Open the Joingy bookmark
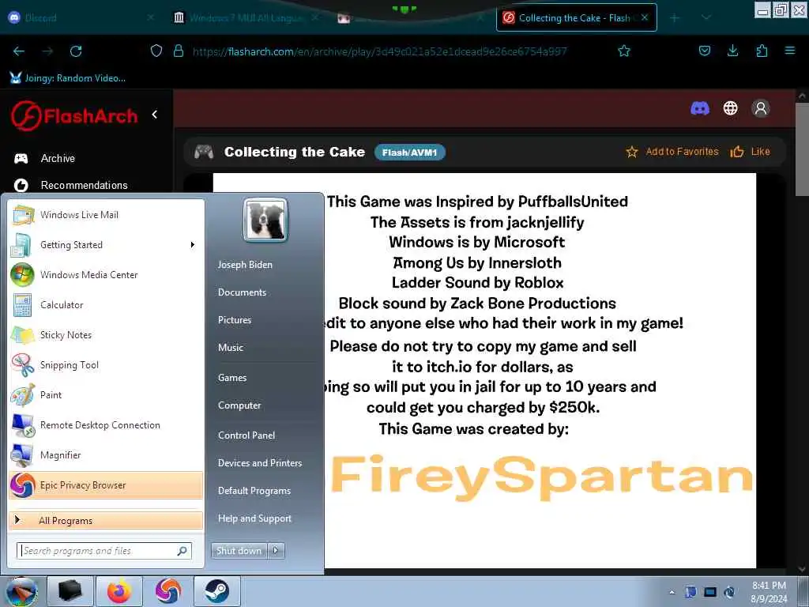Viewport: 809px width, 607px height. 68,78
